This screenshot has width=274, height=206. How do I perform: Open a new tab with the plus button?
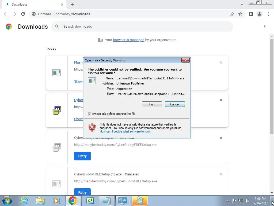point(72,5)
